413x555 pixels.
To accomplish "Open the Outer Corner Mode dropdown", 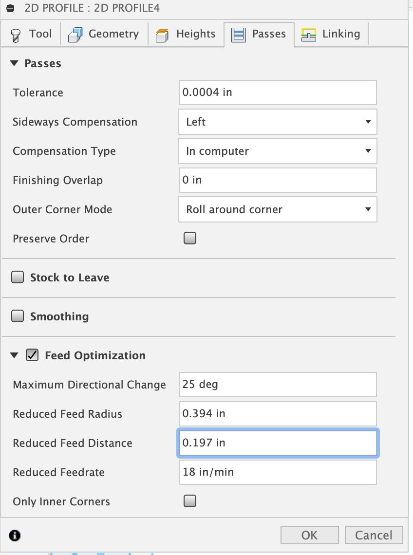I will (277, 209).
